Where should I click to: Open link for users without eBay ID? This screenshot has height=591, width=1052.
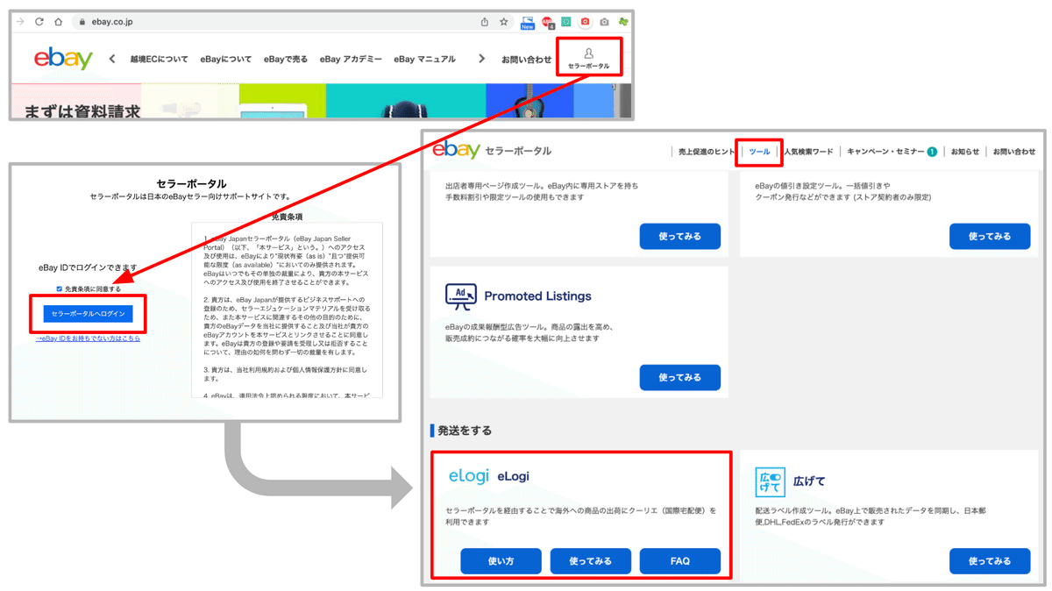tap(88, 338)
